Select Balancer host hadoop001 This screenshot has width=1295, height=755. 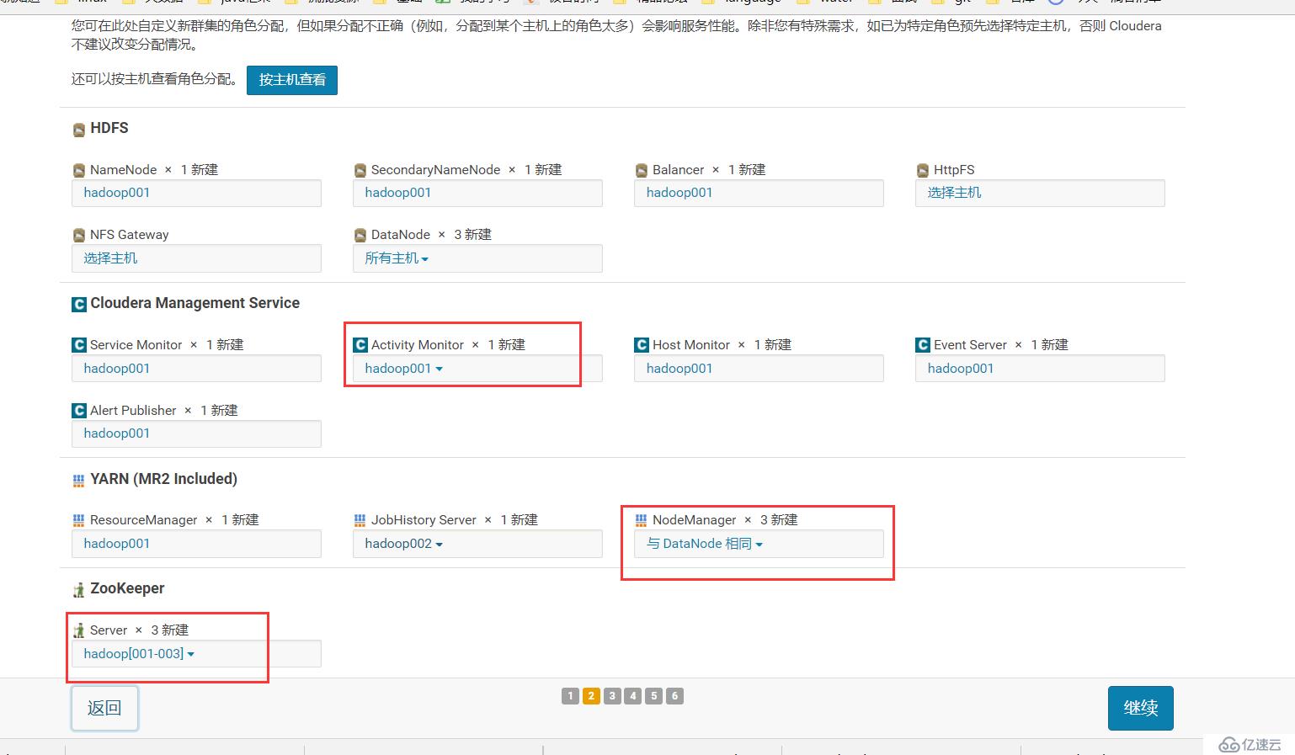point(679,193)
